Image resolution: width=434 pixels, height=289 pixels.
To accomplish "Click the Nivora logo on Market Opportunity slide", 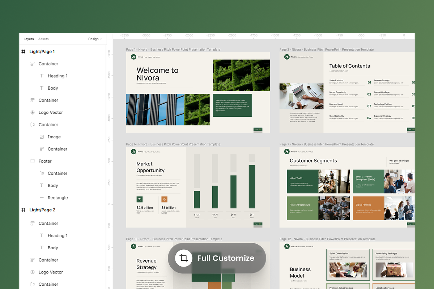I will click(133, 152).
